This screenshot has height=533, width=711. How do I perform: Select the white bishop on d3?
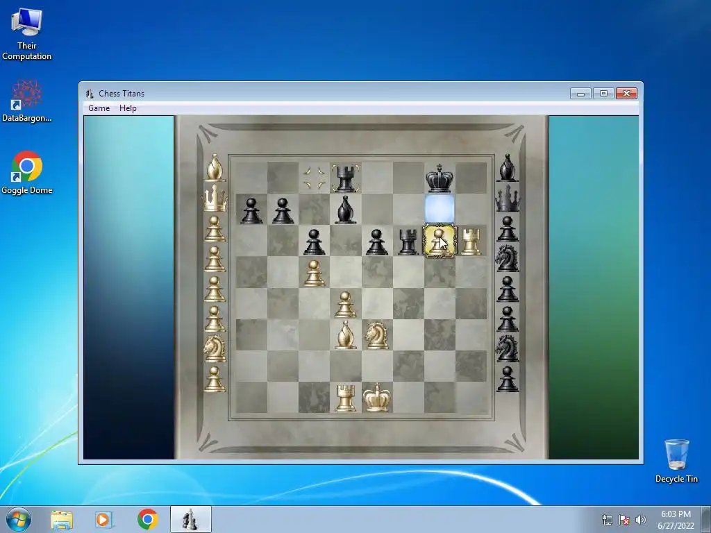coord(346,335)
